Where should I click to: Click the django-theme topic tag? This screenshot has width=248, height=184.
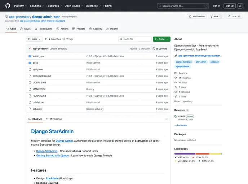(182, 66)
